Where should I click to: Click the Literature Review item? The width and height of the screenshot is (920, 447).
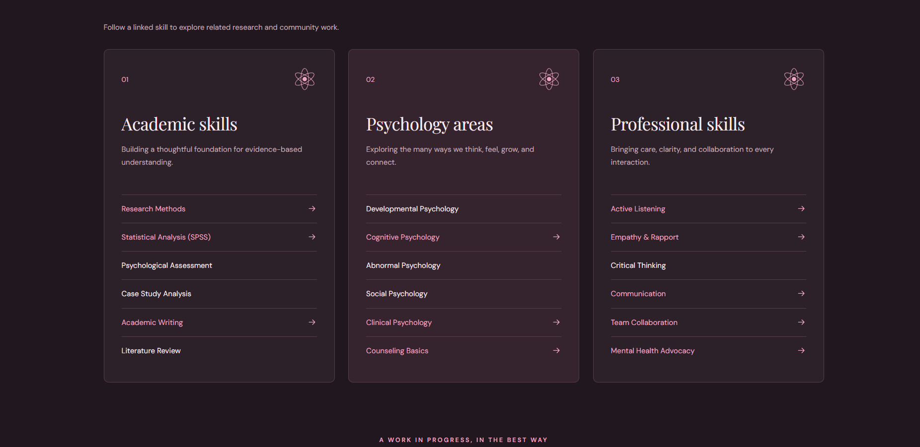pyautogui.click(x=151, y=351)
